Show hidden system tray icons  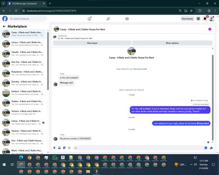click(x=191, y=164)
